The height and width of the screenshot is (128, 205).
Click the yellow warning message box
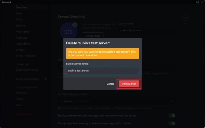point(102,53)
